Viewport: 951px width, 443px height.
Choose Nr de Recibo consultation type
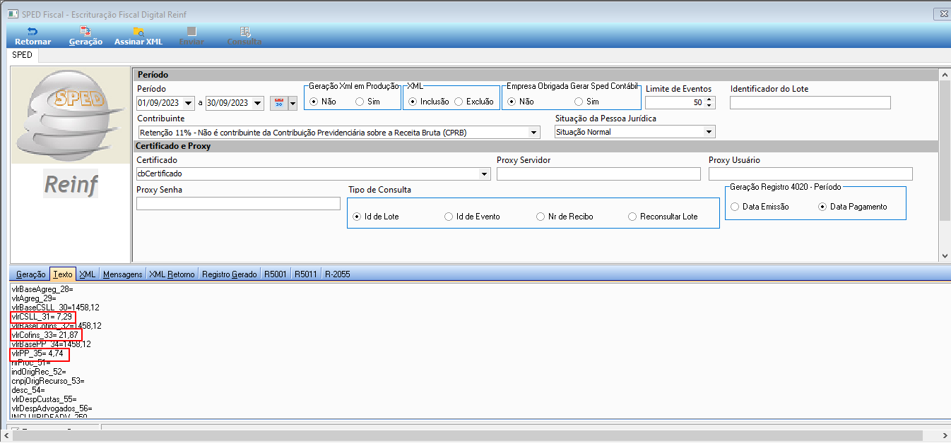click(541, 217)
